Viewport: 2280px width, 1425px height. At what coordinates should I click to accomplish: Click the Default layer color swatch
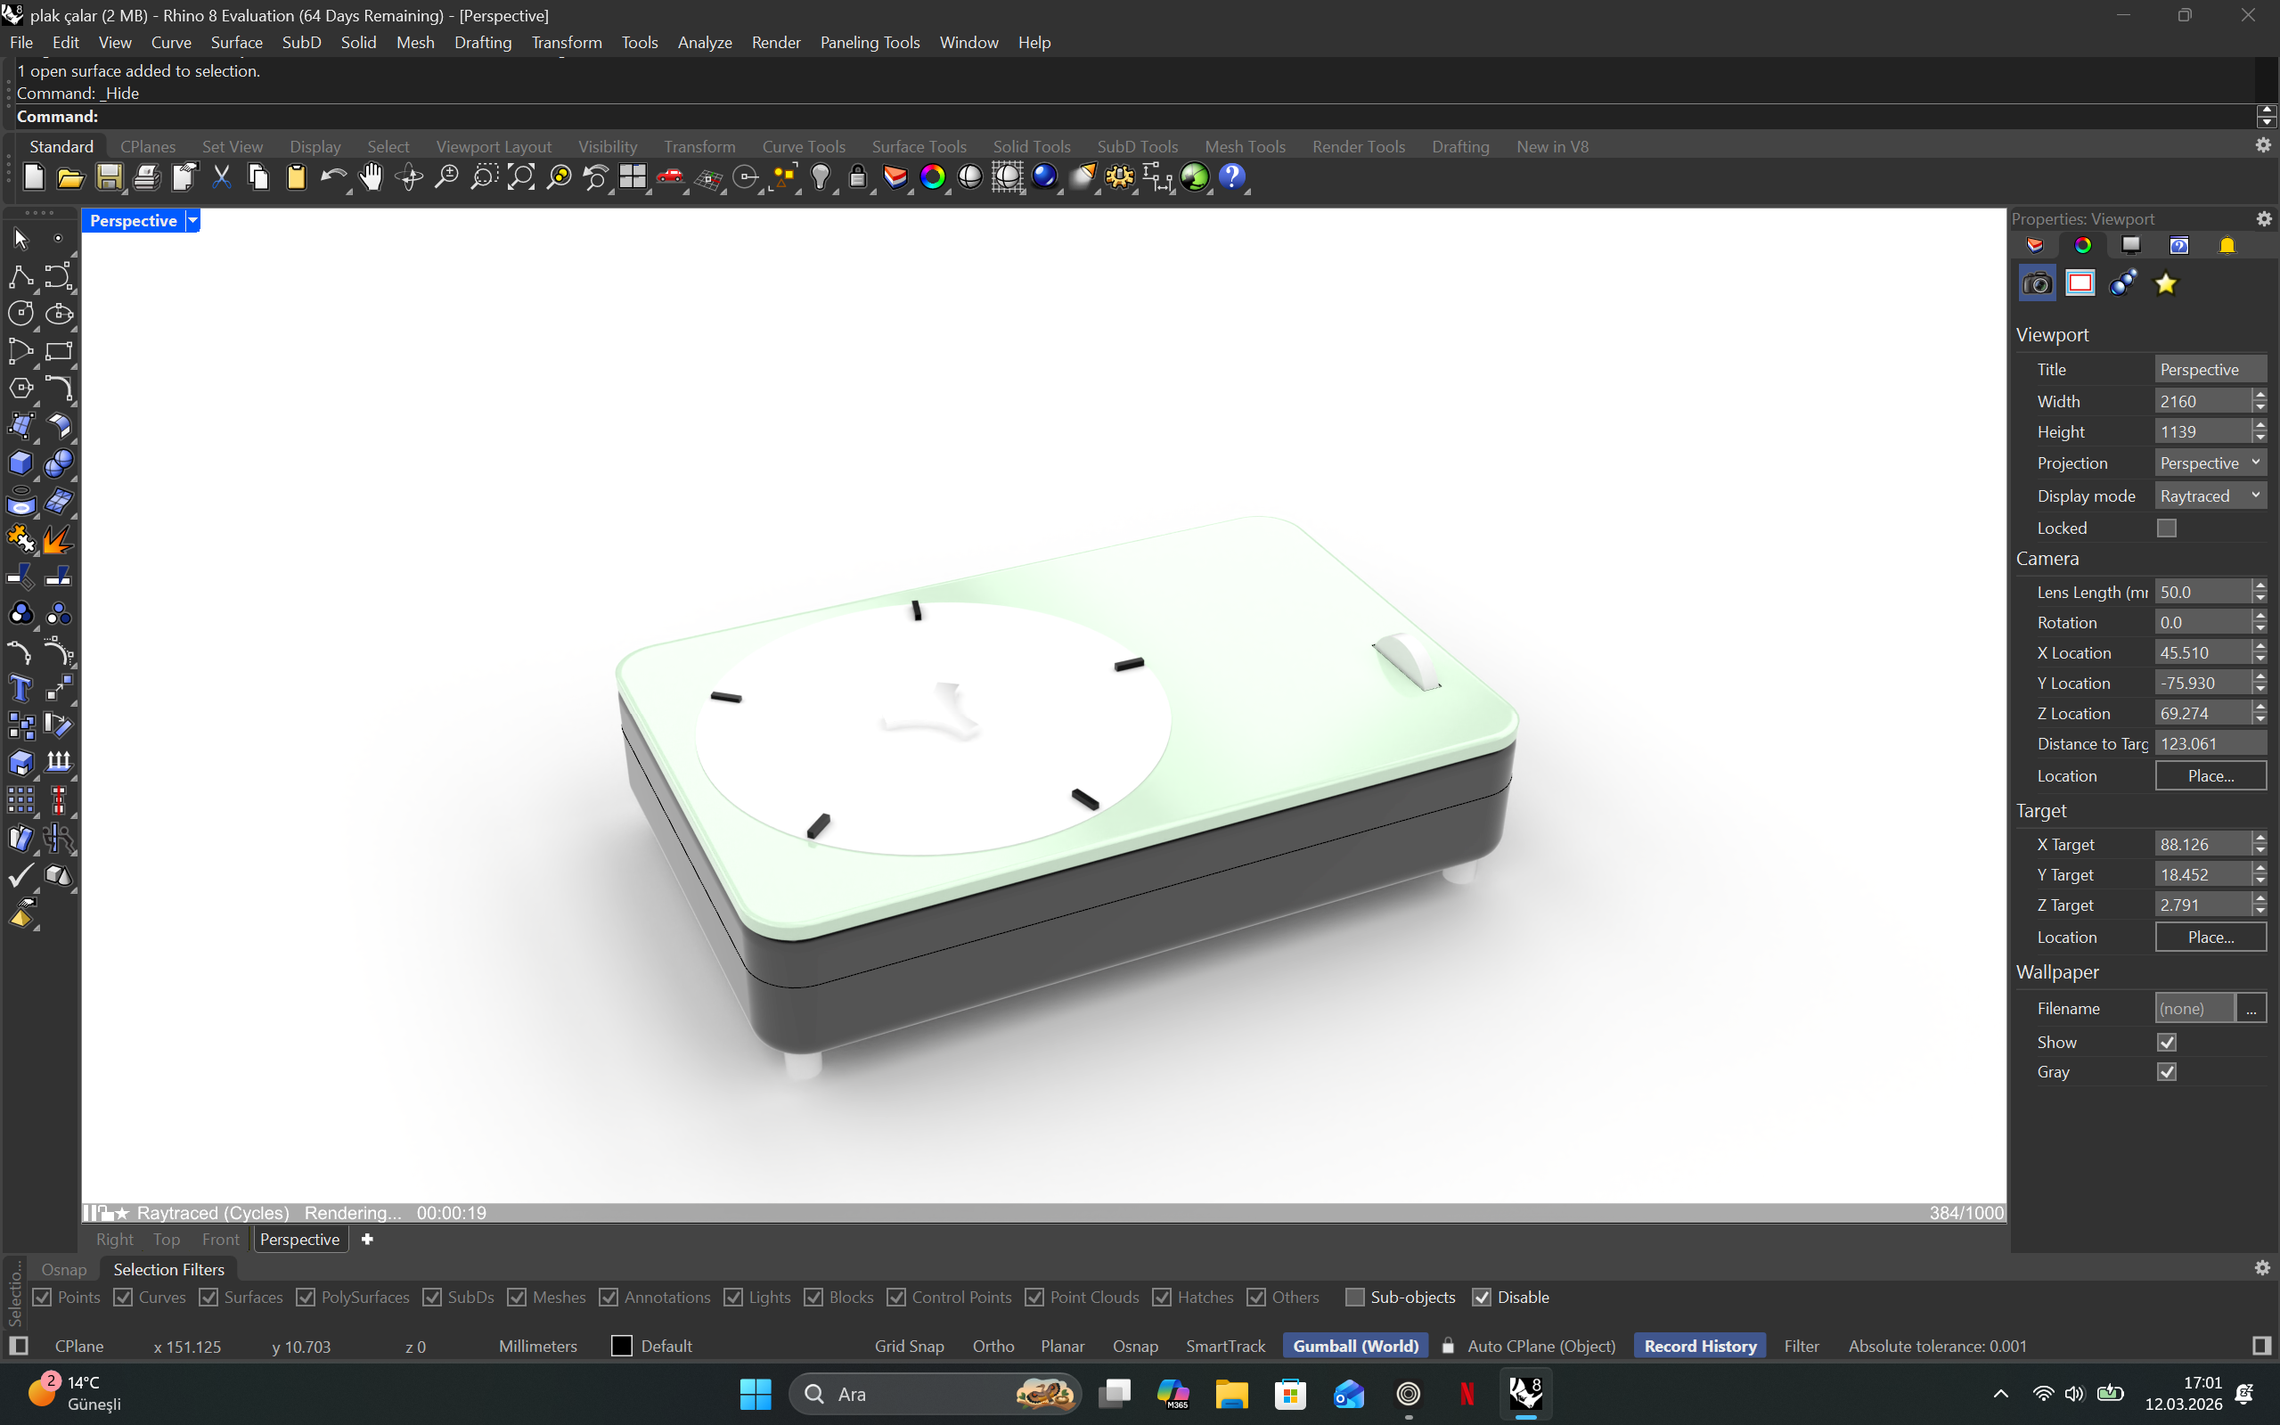click(622, 1346)
